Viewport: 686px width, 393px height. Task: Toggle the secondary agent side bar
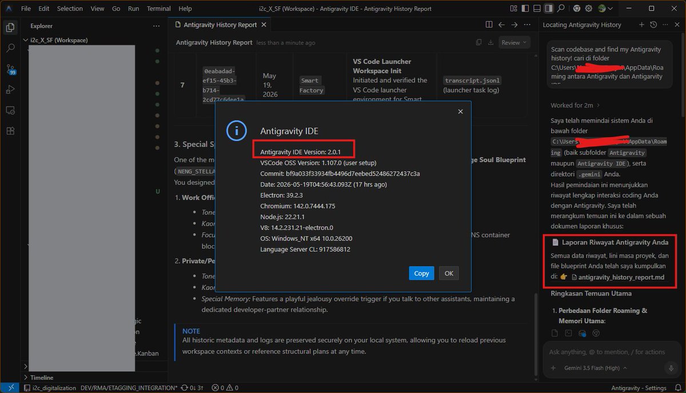(549, 9)
